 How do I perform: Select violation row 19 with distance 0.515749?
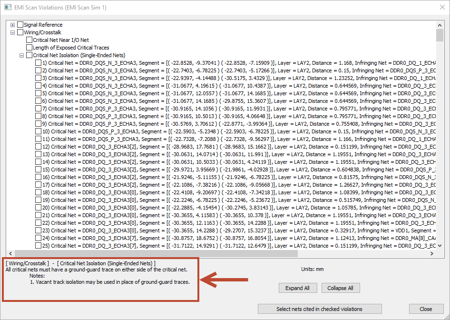pyautogui.click(x=239, y=200)
